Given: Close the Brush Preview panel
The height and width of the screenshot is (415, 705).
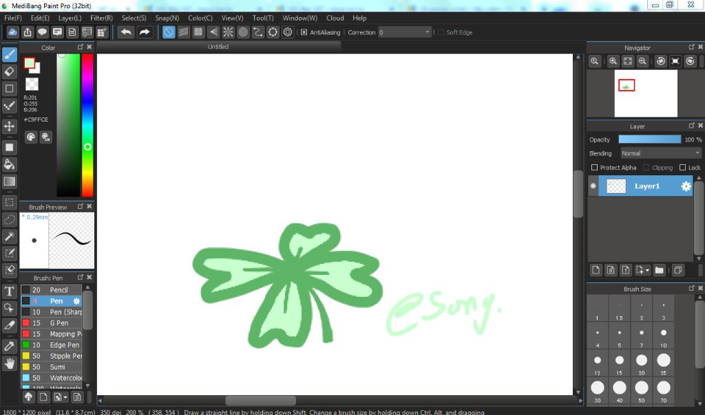Looking at the screenshot, I should (89, 206).
